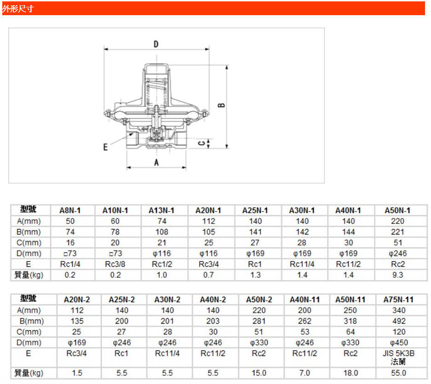Screen dimensions: 431x384
Task: Select the A40N-11 model column header
Action: click(x=304, y=299)
